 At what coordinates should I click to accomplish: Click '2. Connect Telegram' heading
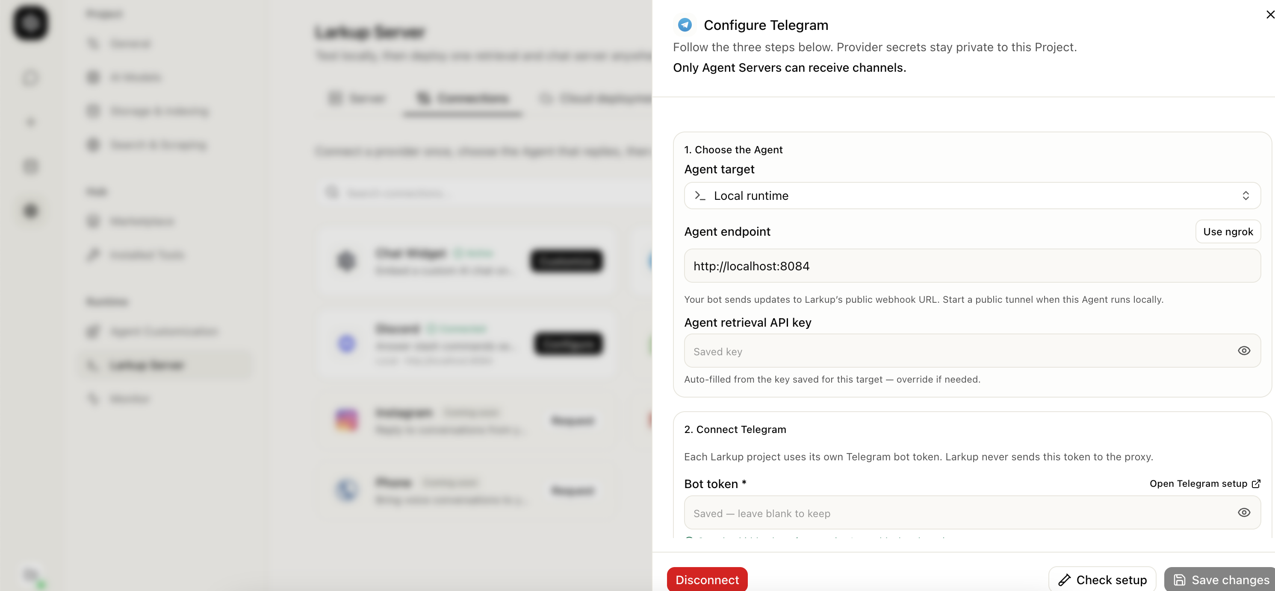735,430
